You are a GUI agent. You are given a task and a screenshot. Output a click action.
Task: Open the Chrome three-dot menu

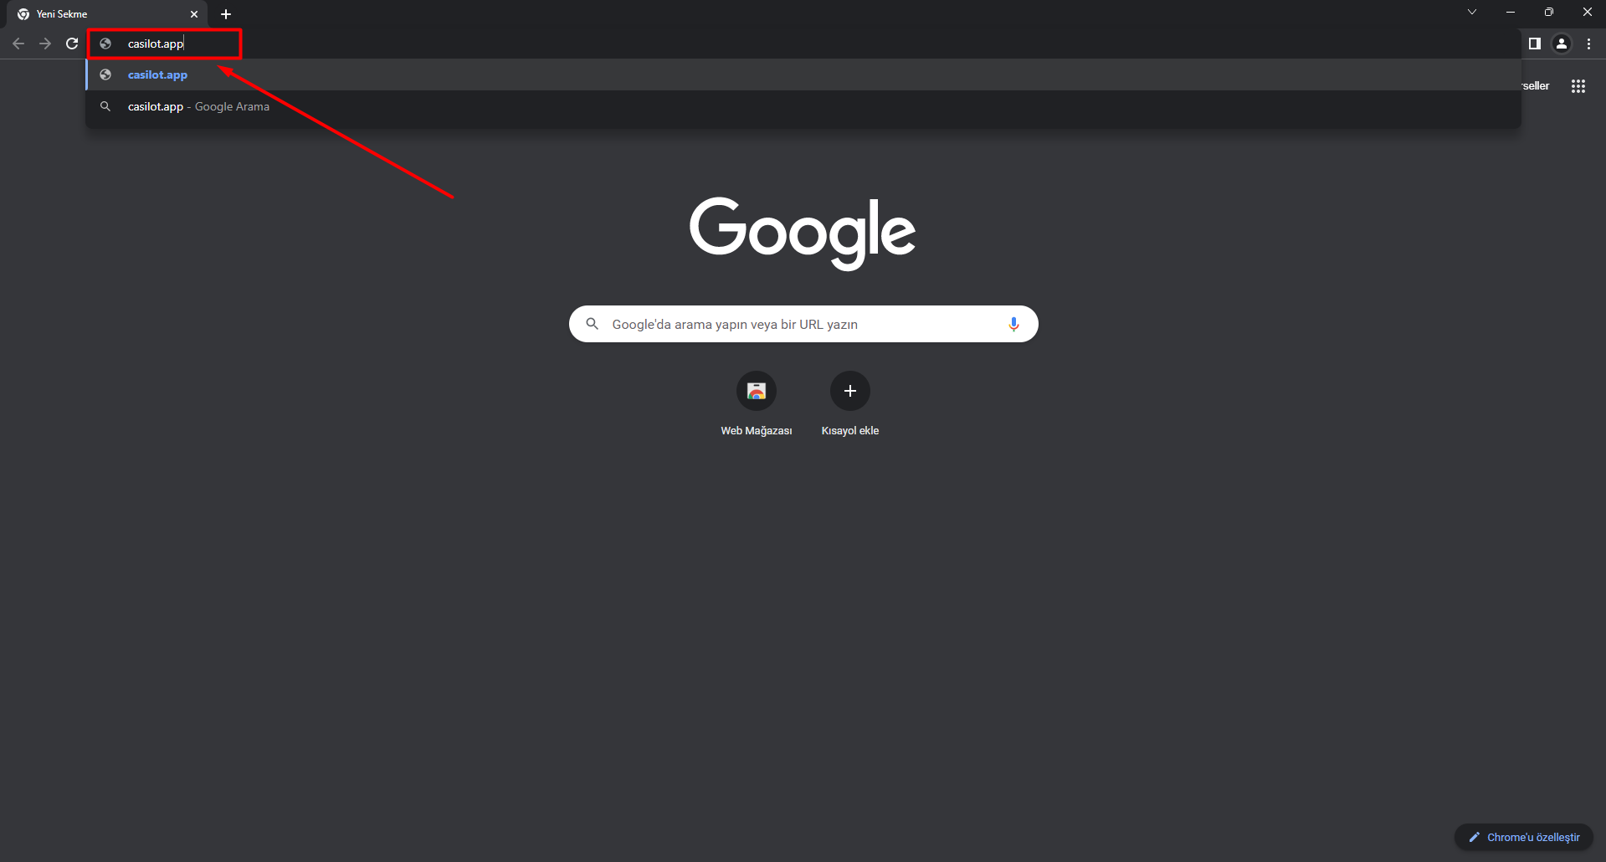pos(1588,44)
